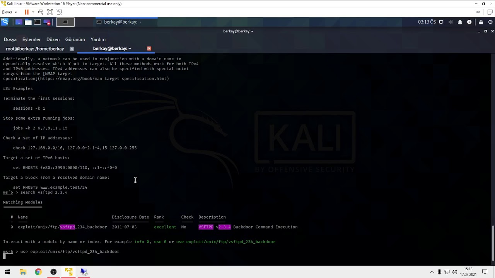
Task: Click the network icon in Windows tray
Action: (447, 272)
